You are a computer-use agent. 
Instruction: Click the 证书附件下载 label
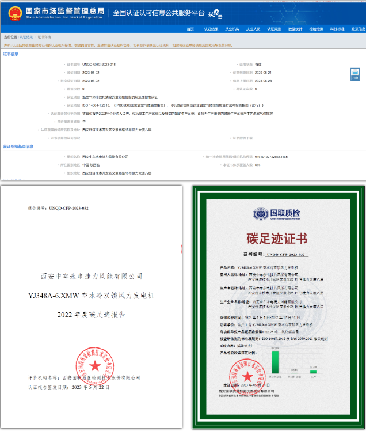coord(242,138)
